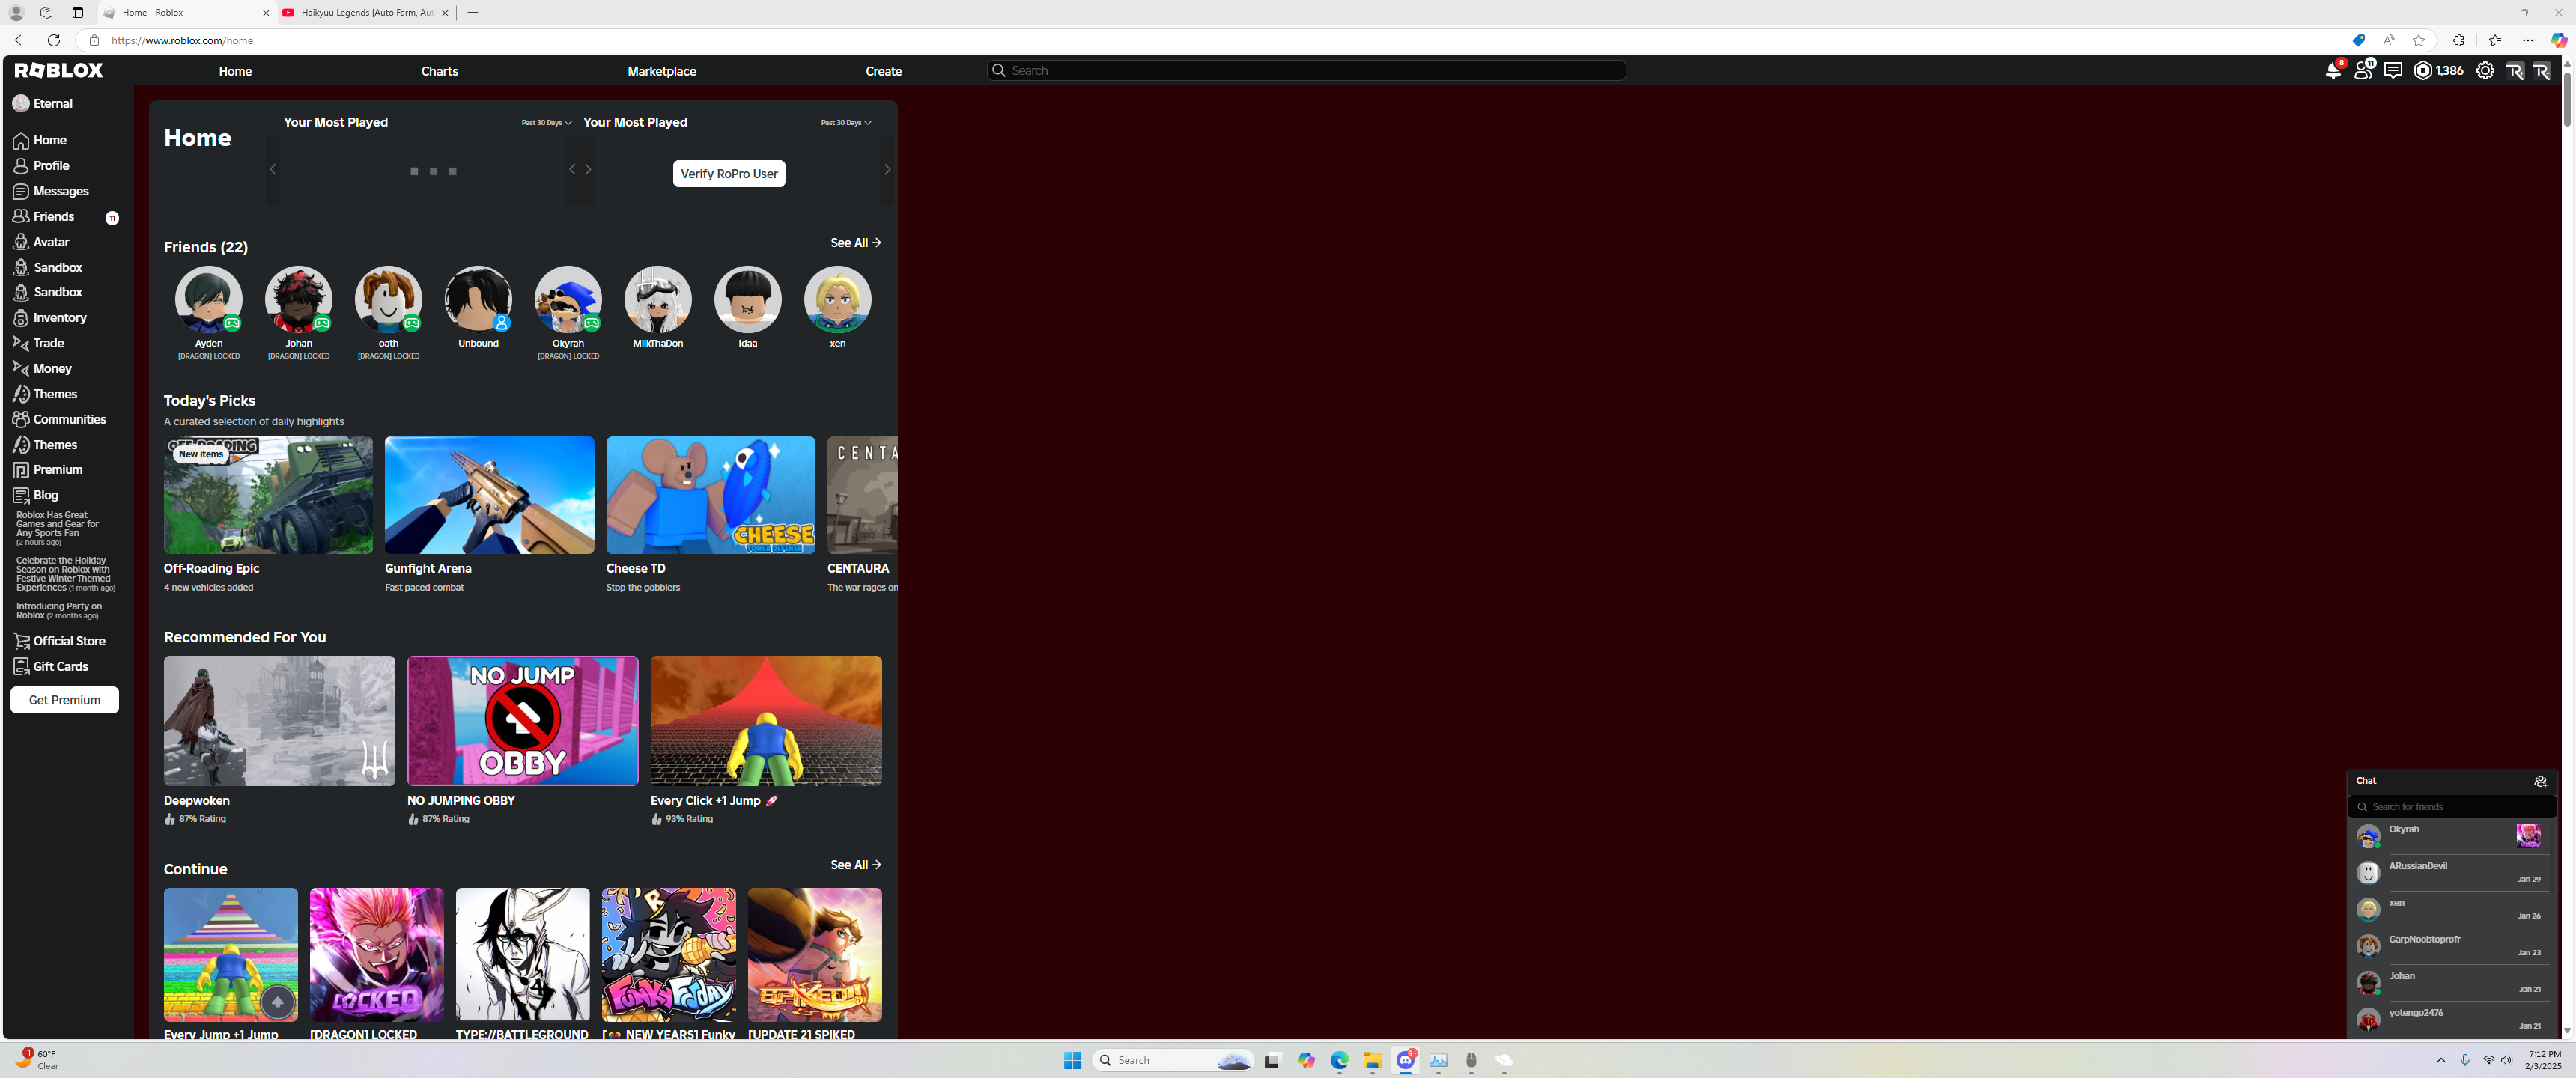Image resolution: width=2576 pixels, height=1078 pixels.
Task: Click the group chat icon in Chat panel
Action: (x=2540, y=781)
